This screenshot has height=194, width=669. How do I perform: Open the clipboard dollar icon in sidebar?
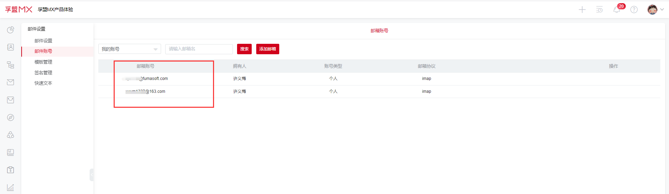10,170
